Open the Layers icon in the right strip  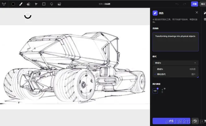[x=205, y=19]
